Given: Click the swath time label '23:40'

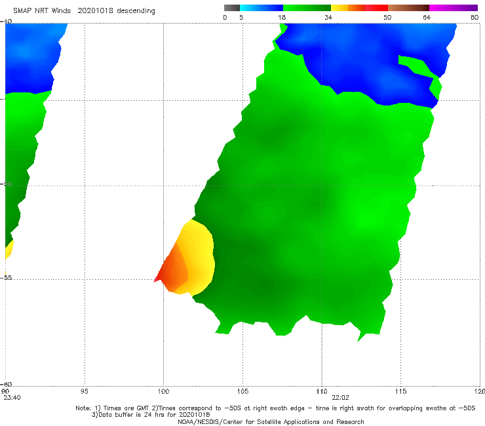Looking at the screenshot, I should pos(12,398).
